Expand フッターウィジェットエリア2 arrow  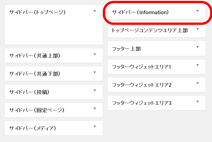[x=198, y=83]
